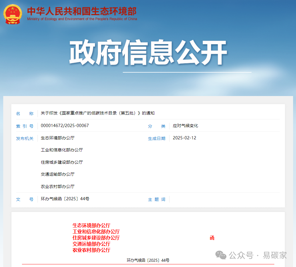Click 农业农村部办公厅 in publisher list
This screenshot has width=296, height=267.
click(57, 186)
